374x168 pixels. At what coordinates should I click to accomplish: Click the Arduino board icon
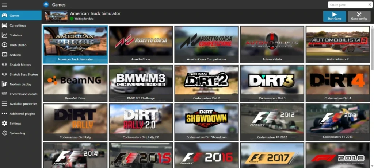pyautogui.click(x=4, y=55)
